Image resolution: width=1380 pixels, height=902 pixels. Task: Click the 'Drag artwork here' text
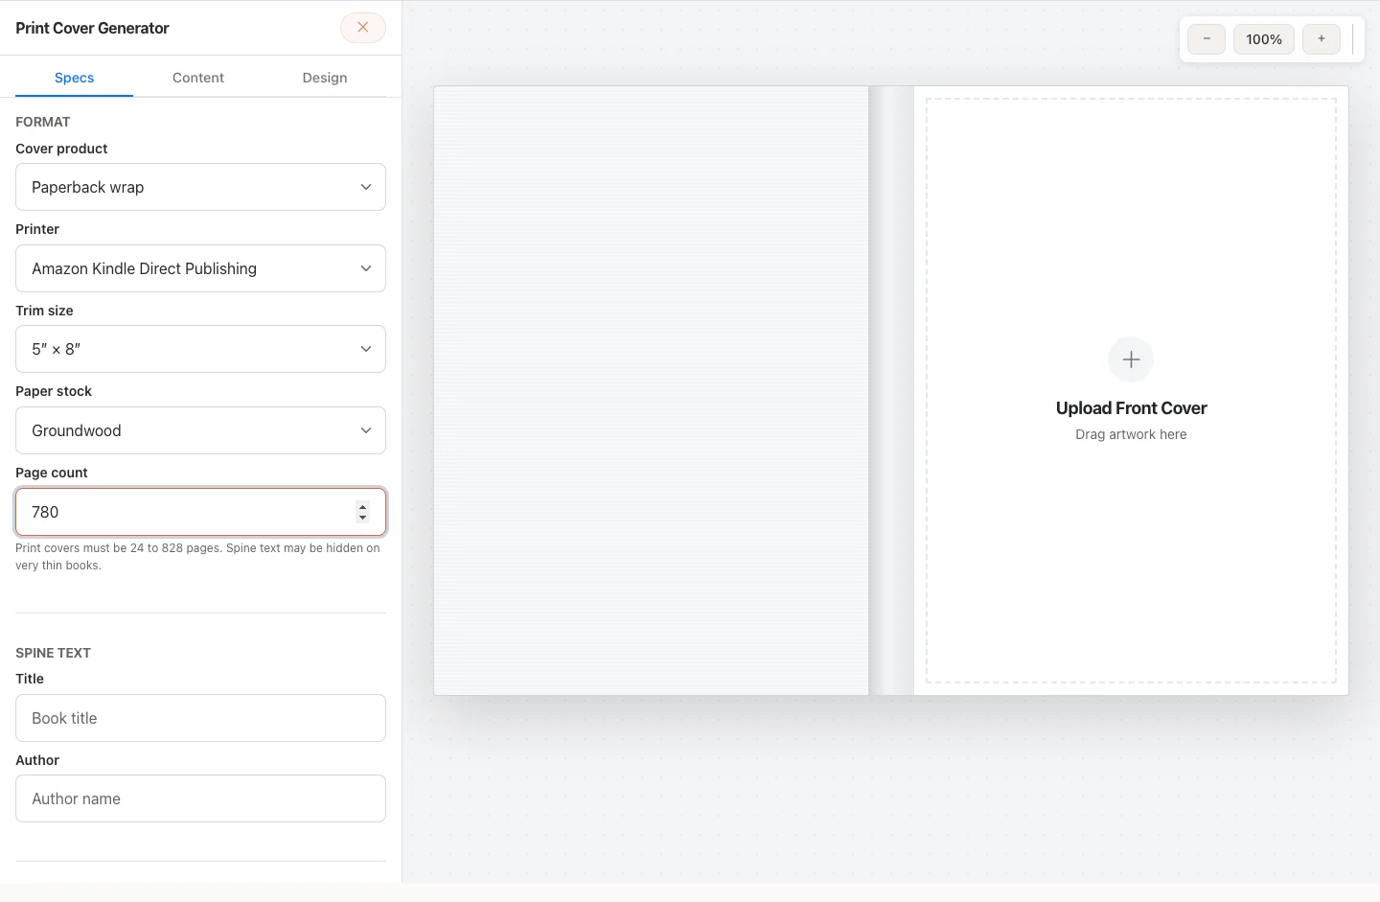[x=1131, y=434]
